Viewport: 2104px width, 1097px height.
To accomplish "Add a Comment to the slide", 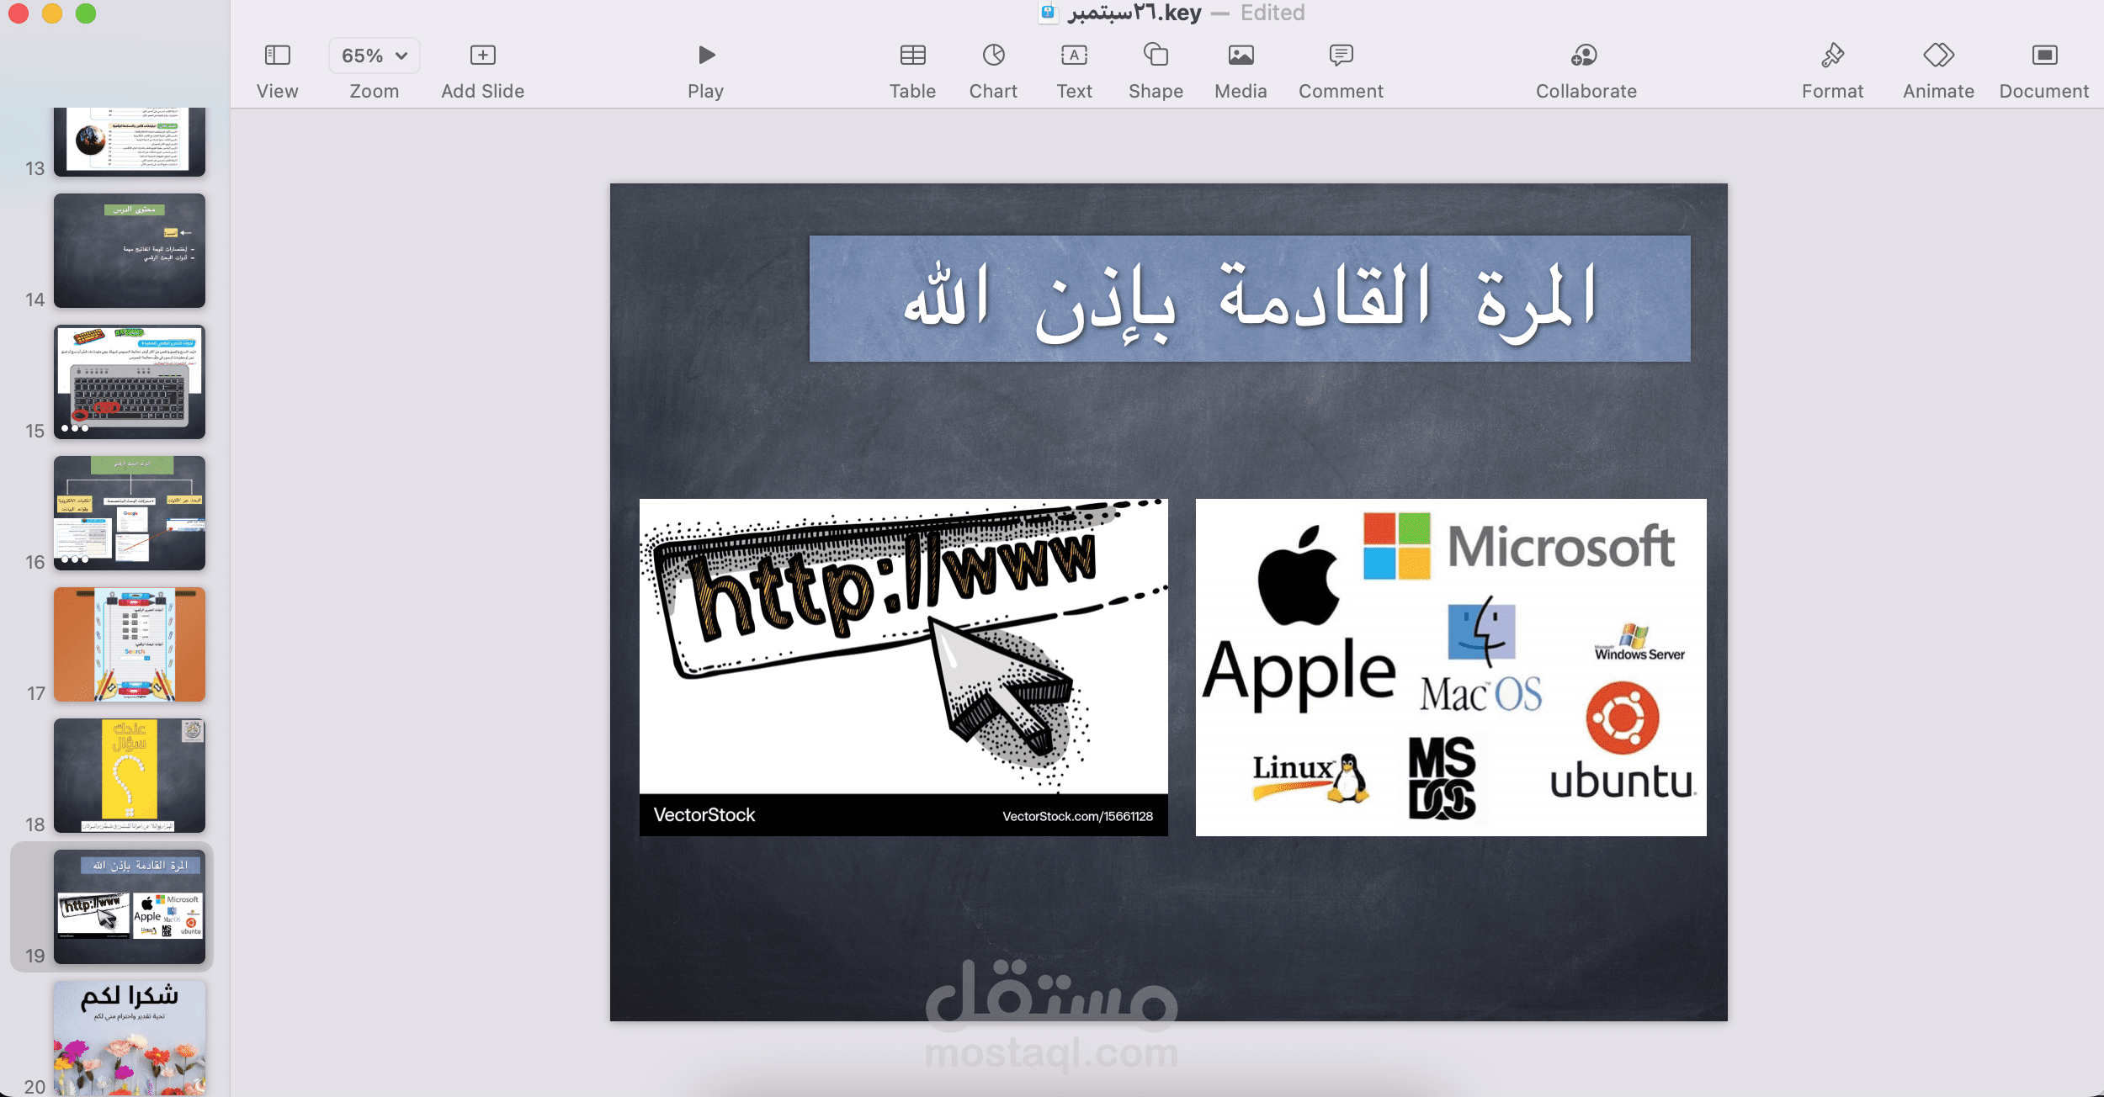I will point(1341,56).
